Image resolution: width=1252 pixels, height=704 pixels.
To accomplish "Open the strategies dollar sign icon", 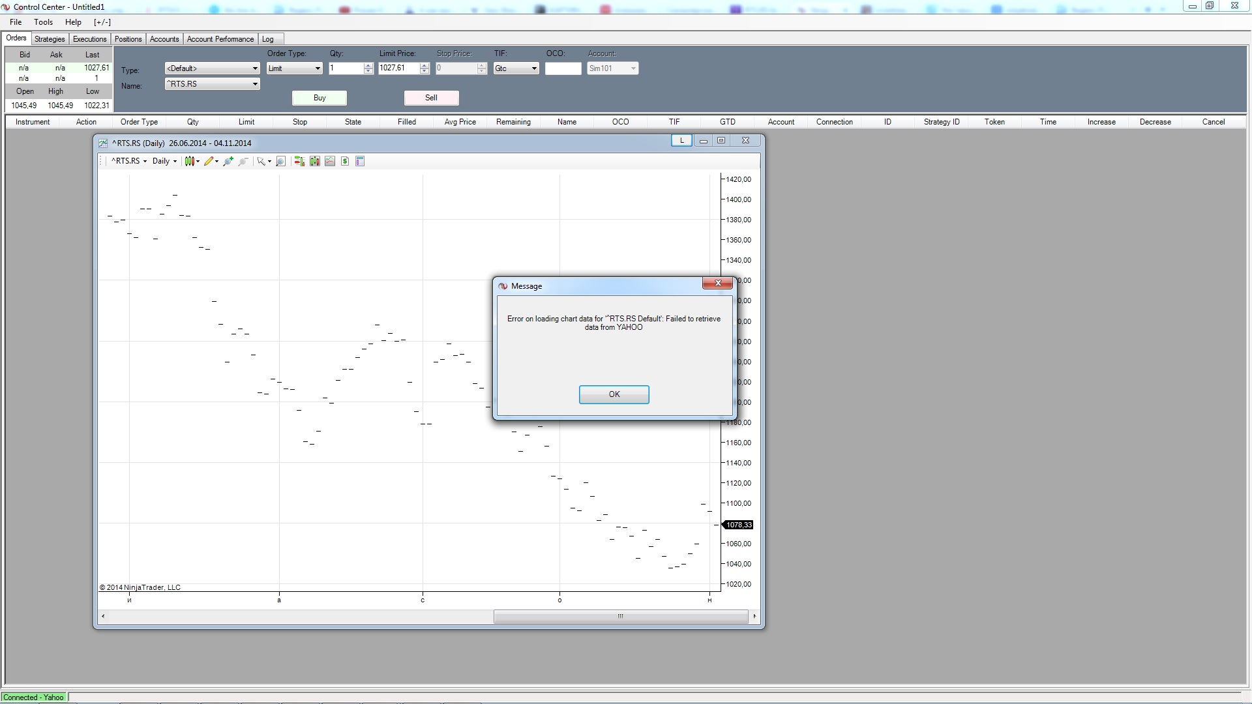I will [345, 161].
